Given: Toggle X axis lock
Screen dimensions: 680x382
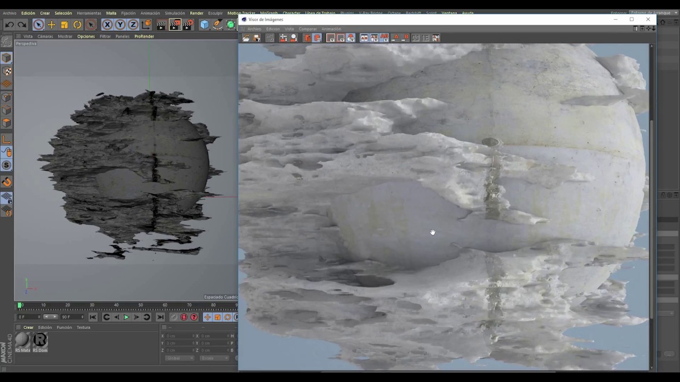Looking at the screenshot, I should [107, 24].
